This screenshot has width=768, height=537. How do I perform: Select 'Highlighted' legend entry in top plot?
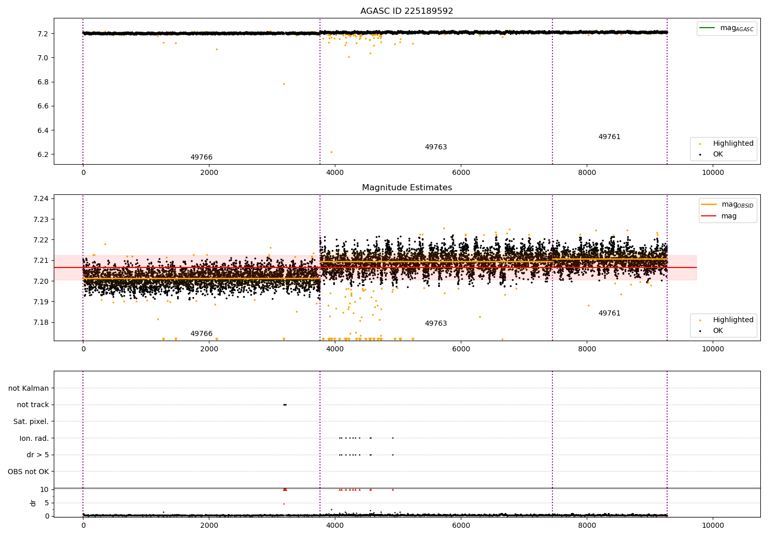(x=733, y=144)
